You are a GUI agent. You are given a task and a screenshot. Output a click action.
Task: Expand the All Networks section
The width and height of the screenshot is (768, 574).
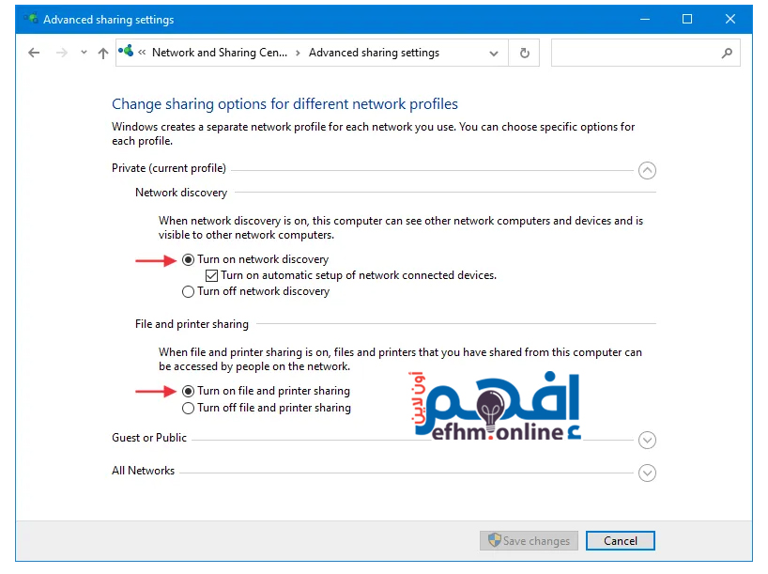coord(647,473)
